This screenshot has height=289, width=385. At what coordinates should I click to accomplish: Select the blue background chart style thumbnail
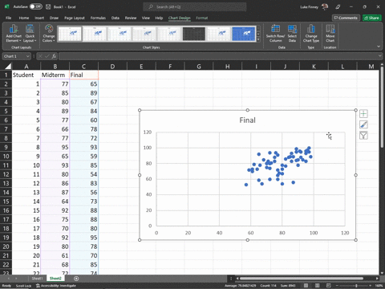click(244, 34)
